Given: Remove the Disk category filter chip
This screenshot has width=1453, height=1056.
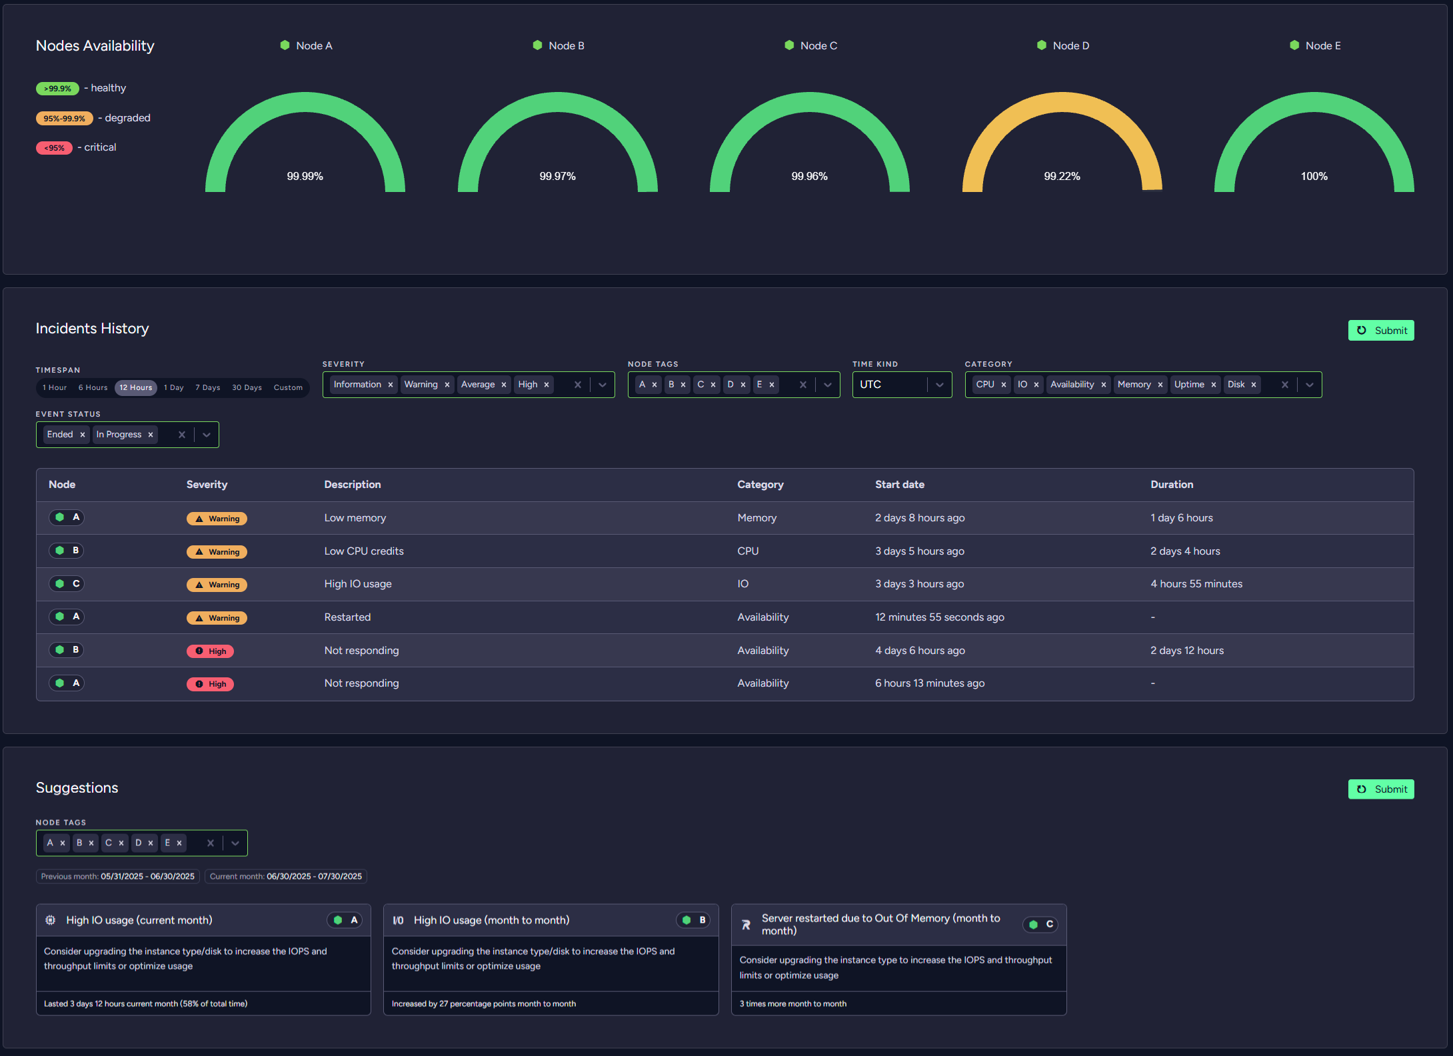Looking at the screenshot, I should [x=1254, y=384].
